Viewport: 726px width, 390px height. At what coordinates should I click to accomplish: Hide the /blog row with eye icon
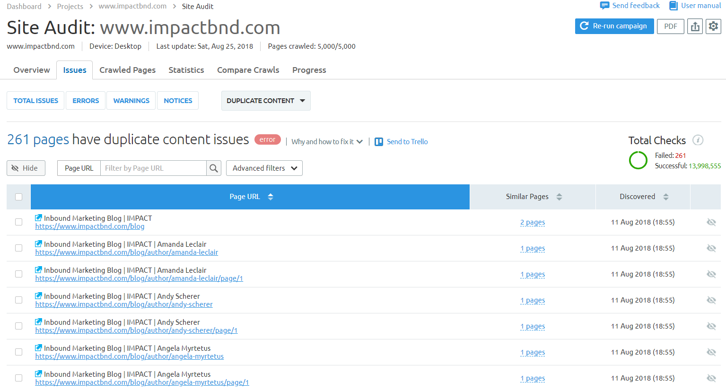(x=711, y=222)
